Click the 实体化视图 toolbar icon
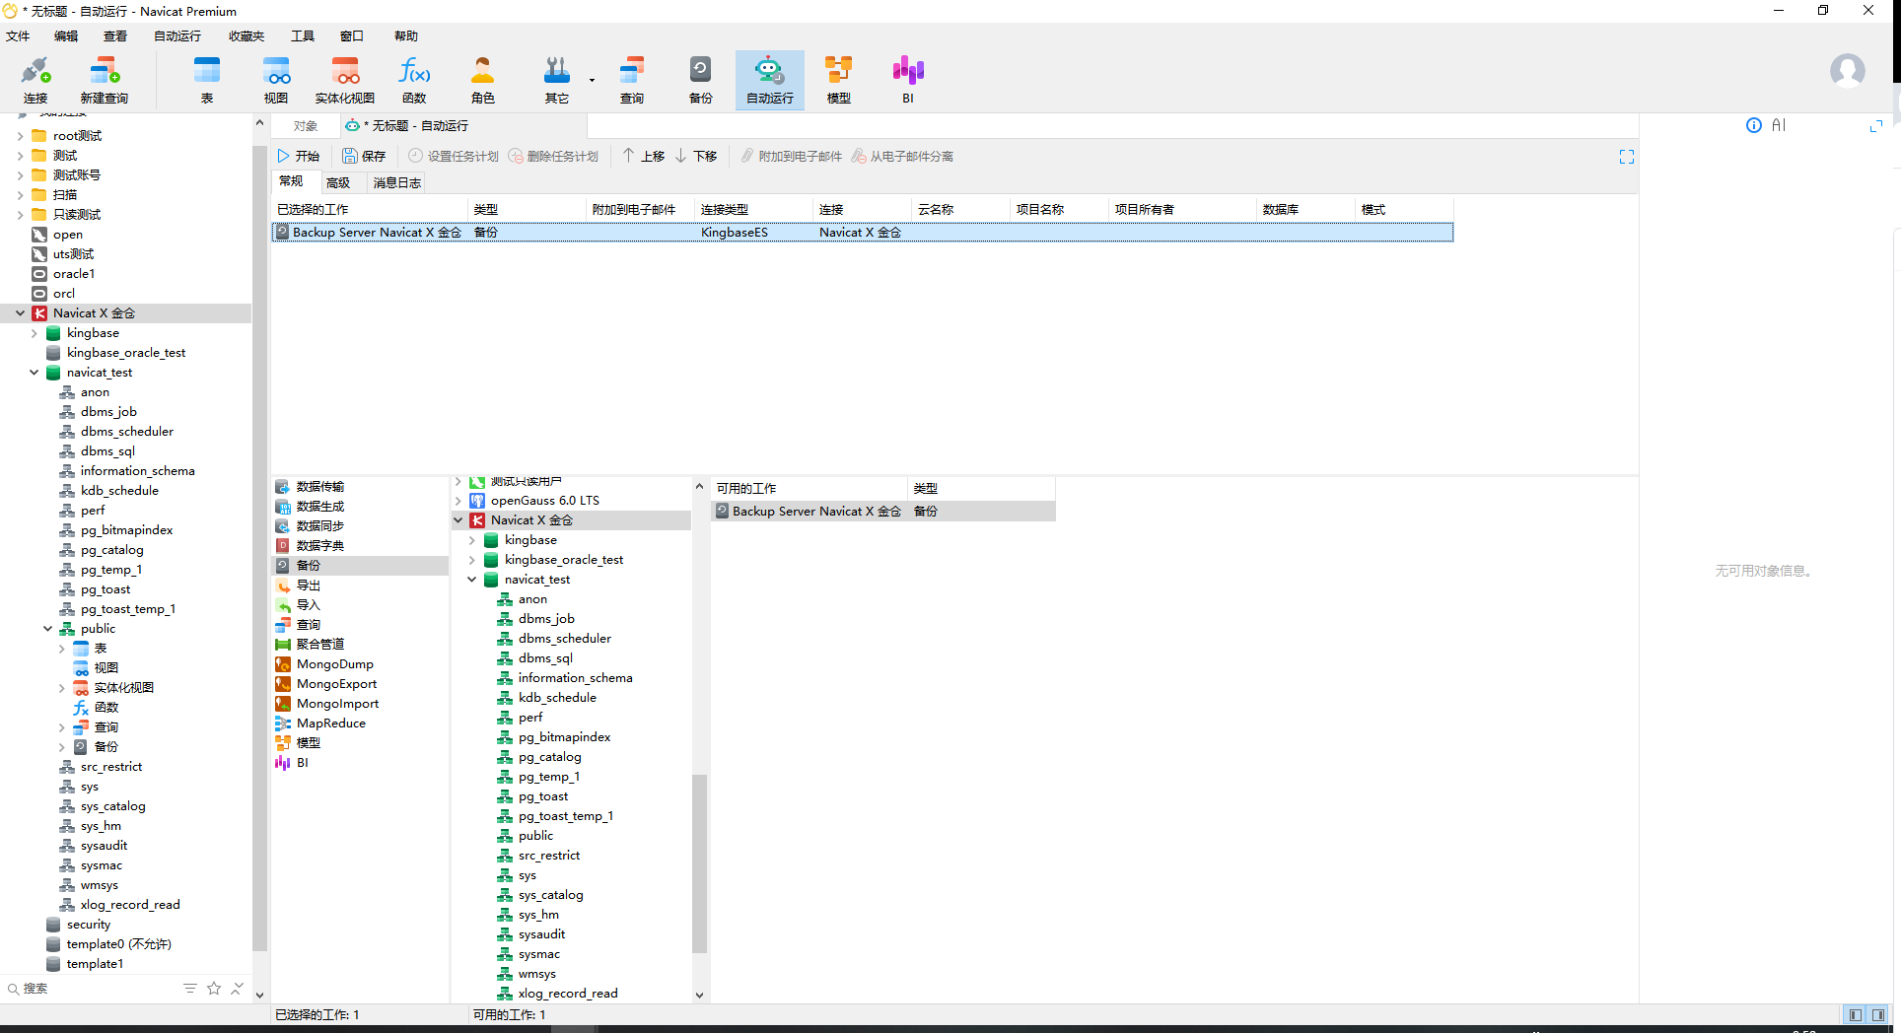 coord(345,80)
